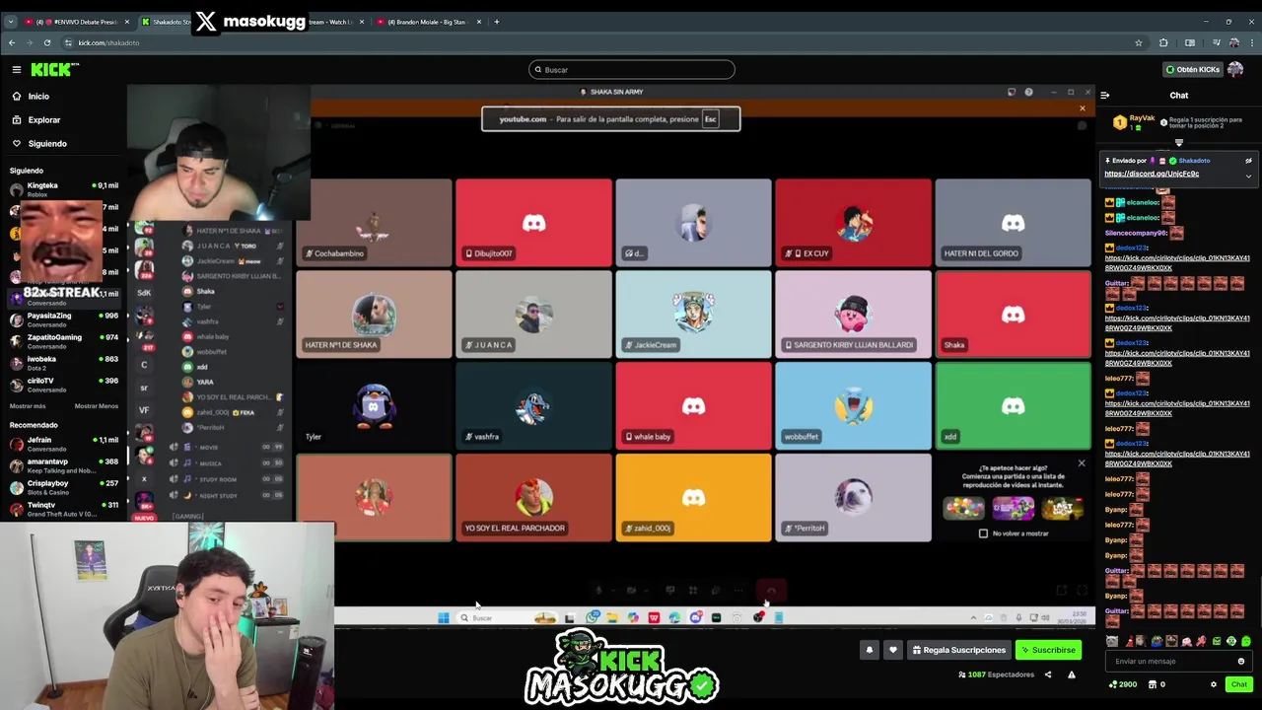Click the share stream icon
1262x710 pixels.
point(1048,675)
